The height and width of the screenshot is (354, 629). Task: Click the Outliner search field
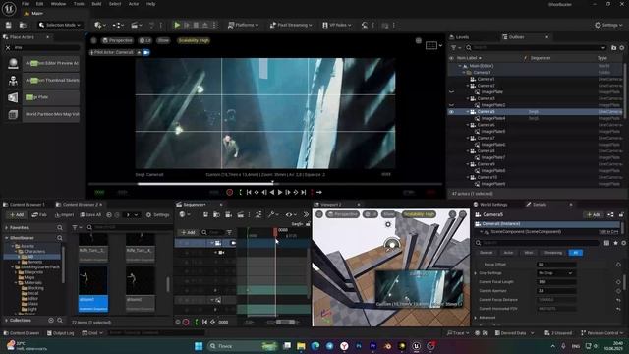(536, 48)
